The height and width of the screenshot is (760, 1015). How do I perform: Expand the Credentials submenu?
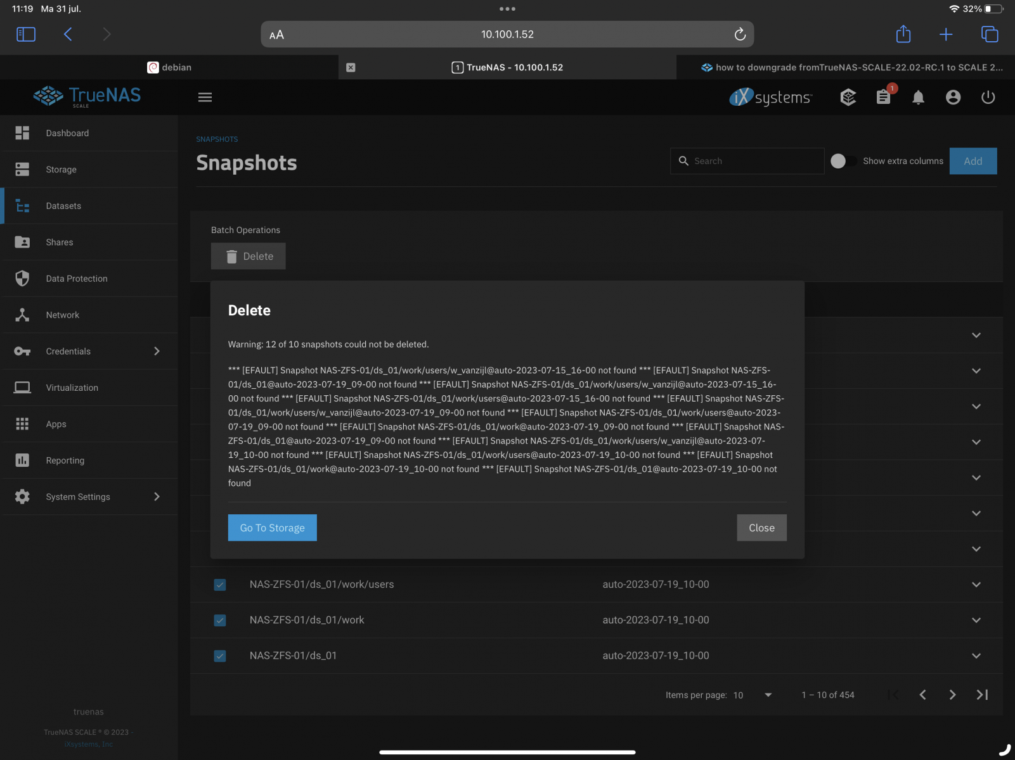click(x=157, y=351)
